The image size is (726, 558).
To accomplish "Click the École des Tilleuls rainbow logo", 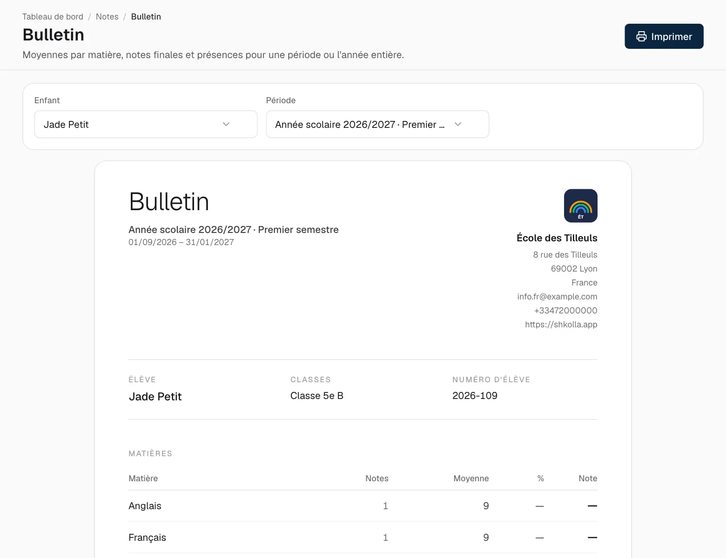I will pos(581,206).
